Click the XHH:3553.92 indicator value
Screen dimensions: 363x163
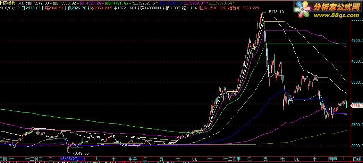[64, 3]
